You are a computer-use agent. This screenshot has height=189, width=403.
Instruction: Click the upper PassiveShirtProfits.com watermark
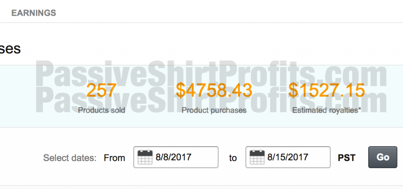coord(211,74)
